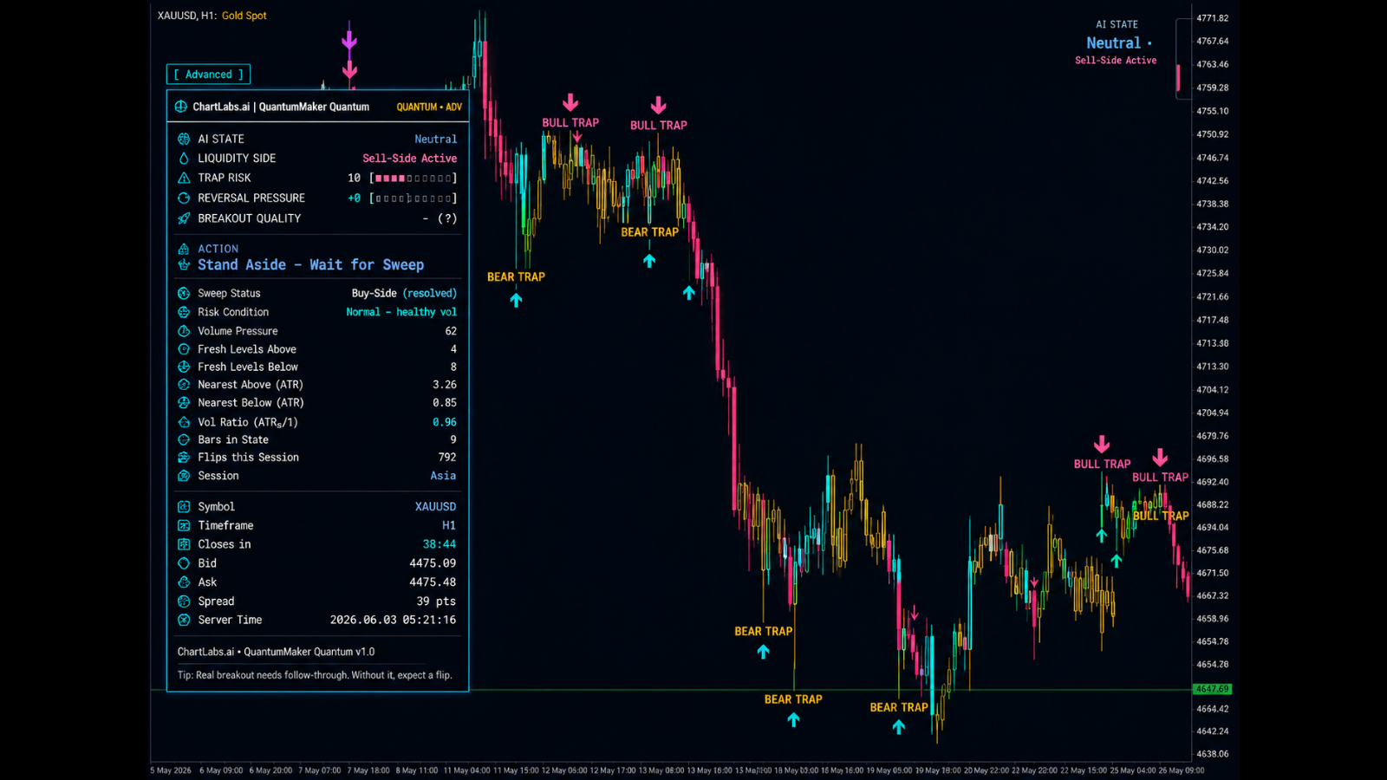Click the Advanced mode button

pyautogui.click(x=208, y=75)
